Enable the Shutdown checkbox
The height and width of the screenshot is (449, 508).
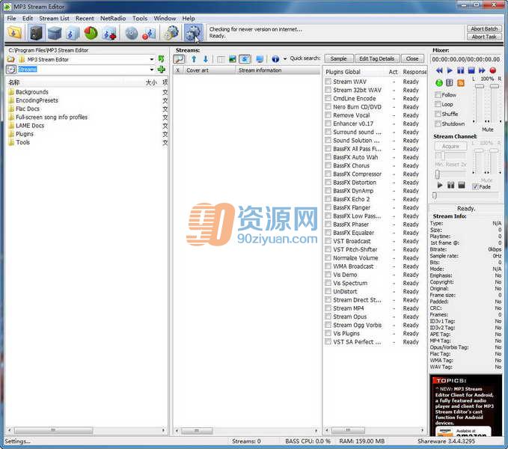pyautogui.click(x=438, y=123)
